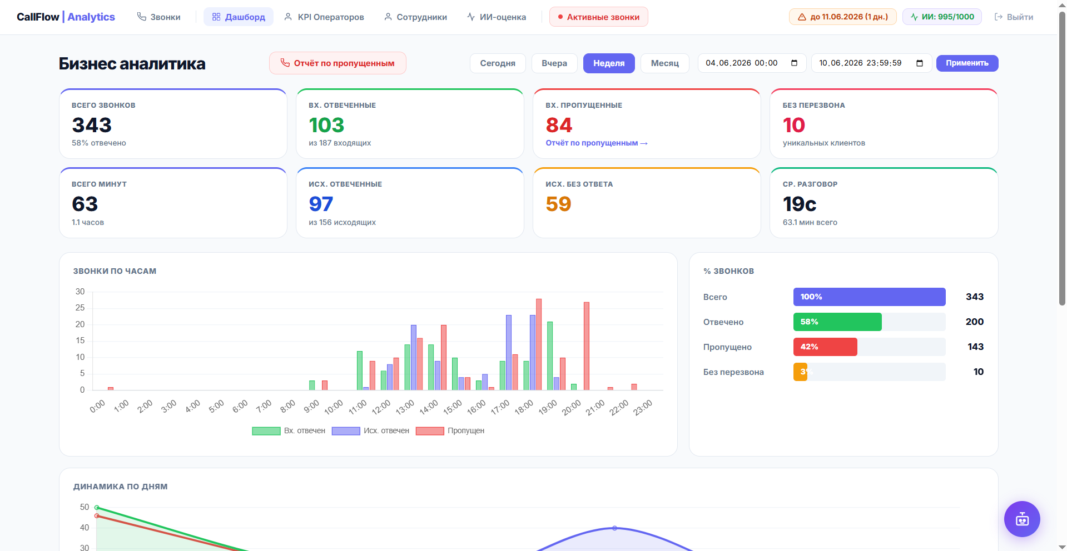
Task: Toggle the Пропущен legend series
Action: tap(450, 430)
